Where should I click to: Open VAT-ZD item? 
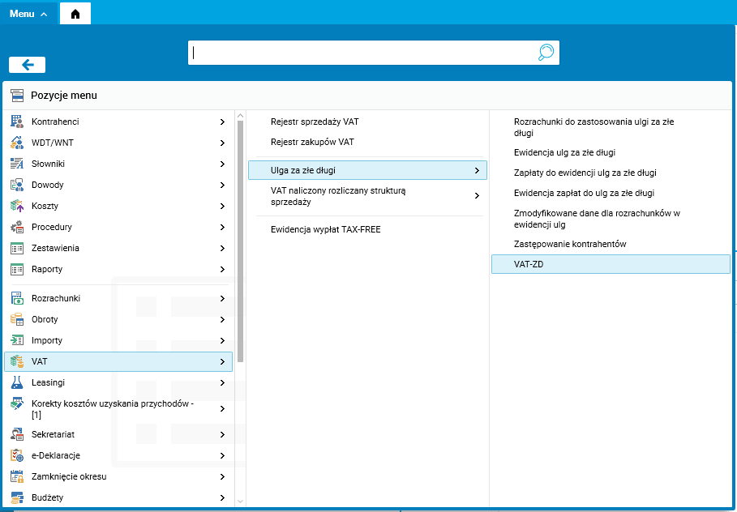pos(611,264)
